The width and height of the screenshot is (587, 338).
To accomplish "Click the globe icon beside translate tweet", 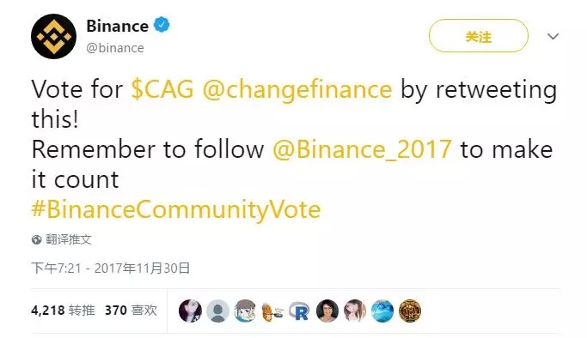I will [37, 240].
